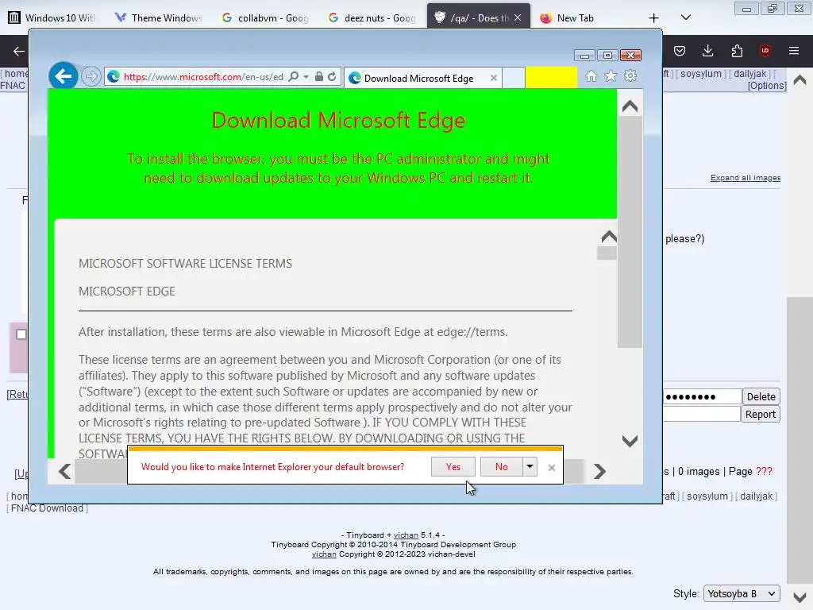Click search magnifier in IE address bar
The width and height of the screenshot is (813, 610).
pyautogui.click(x=294, y=77)
